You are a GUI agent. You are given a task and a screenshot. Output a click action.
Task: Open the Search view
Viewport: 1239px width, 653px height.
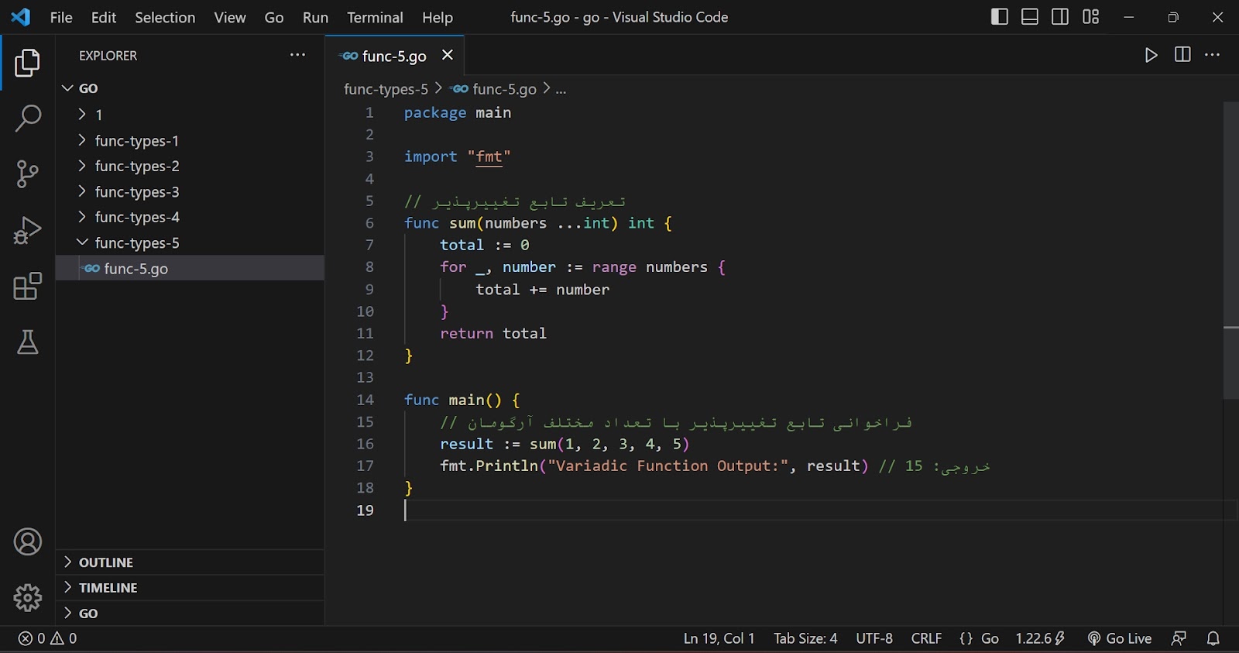click(27, 119)
